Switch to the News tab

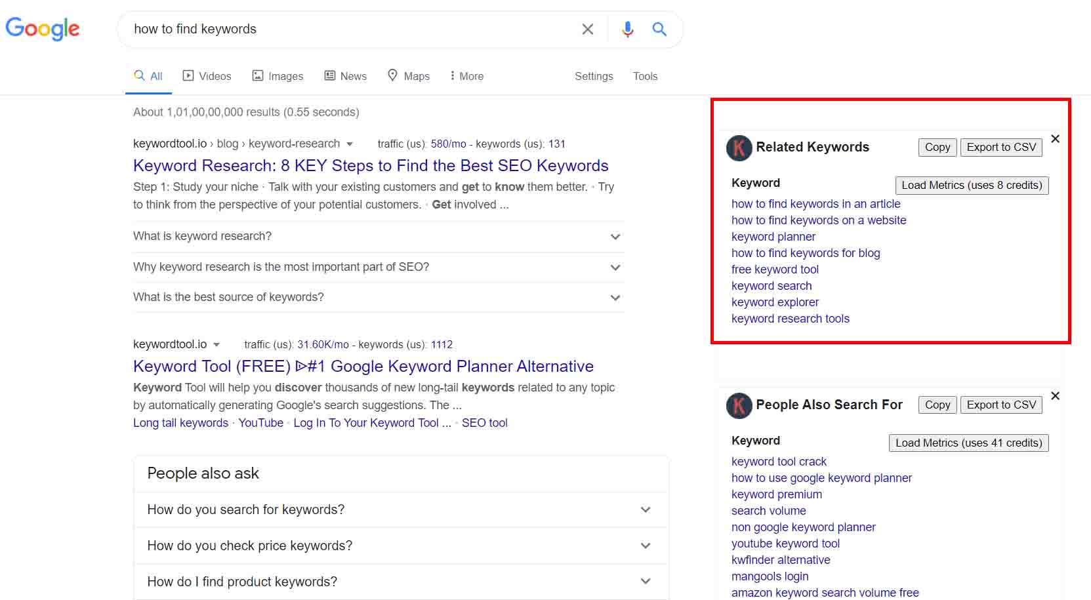(x=345, y=76)
